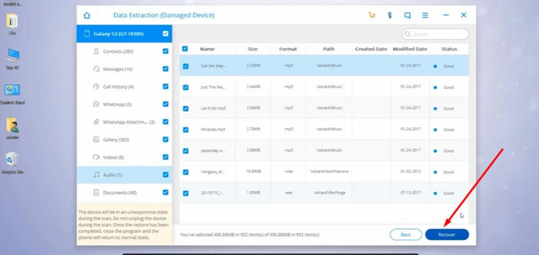Uncheck the Call History (4) checkbox
This screenshot has width=539, height=255.
(x=166, y=87)
